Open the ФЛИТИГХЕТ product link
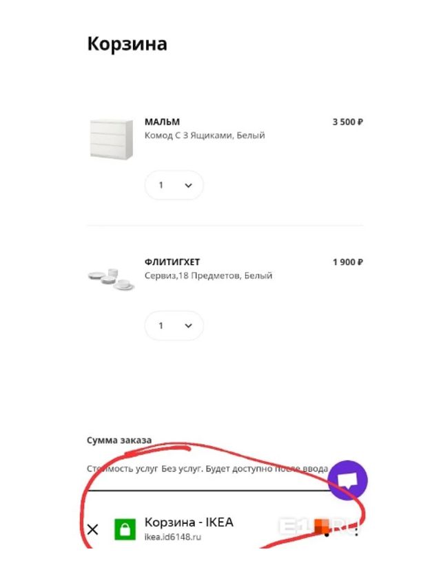The image size is (441, 563). tap(172, 262)
